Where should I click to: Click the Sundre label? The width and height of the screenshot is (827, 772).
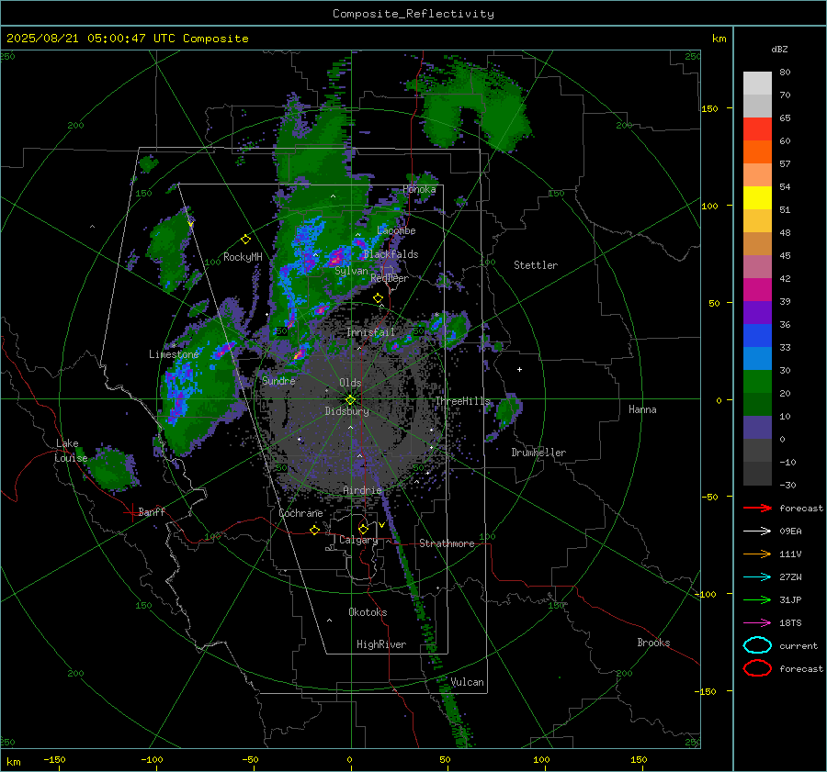point(278,380)
